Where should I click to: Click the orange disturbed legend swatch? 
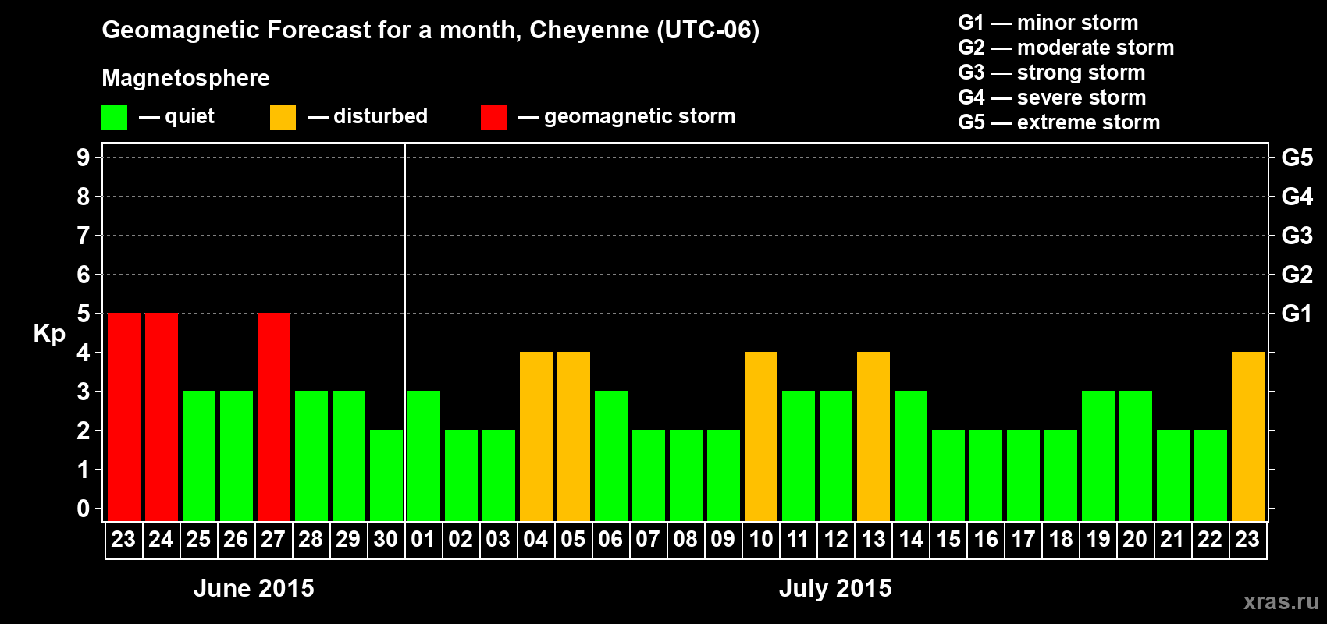point(283,118)
